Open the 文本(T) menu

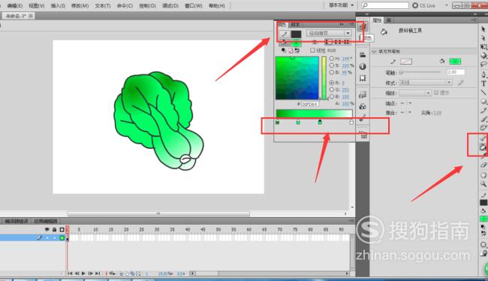[x=103, y=5]
